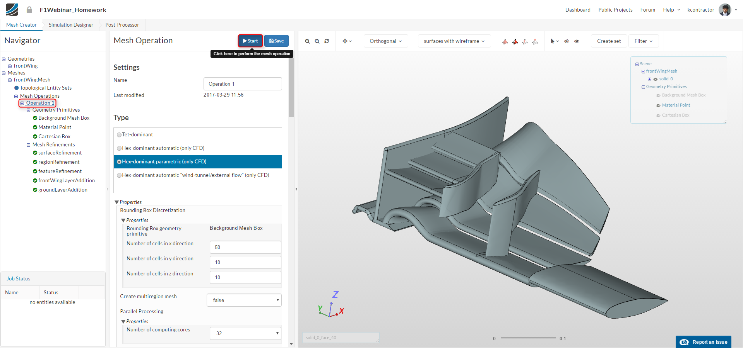Click the lock icon beside project name
Screen dimensions: 743x348
[x=29, y=10]
